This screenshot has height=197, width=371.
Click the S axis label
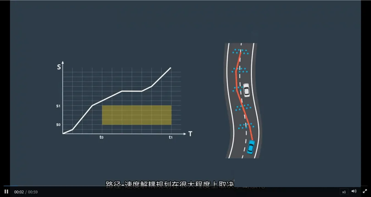coord(59,67)
